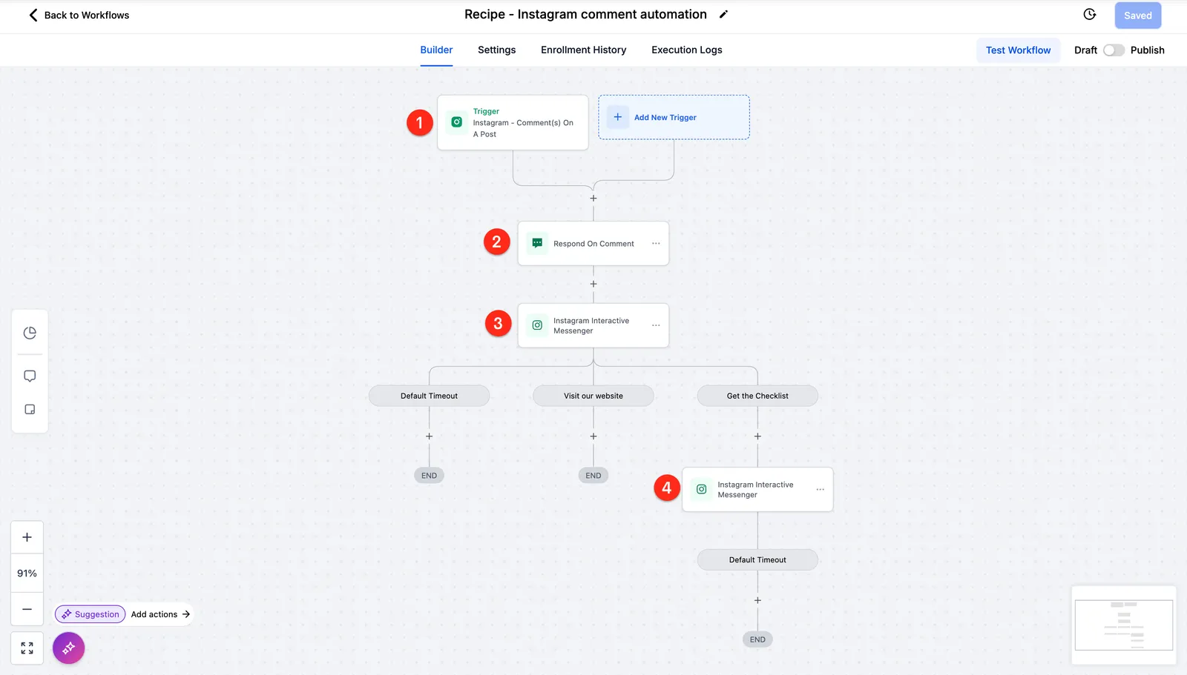The width and height of the screenshot is (1187, 675).
Task: Toggle the Draft/Publish switch
Action: tap(1114, 50)
